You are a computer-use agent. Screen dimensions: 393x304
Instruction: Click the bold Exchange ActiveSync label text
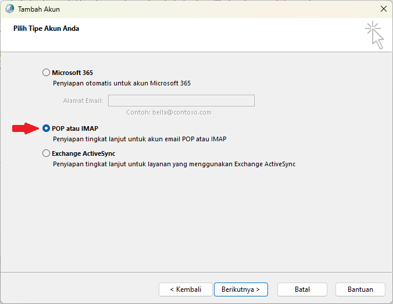(x=84, y=153)
